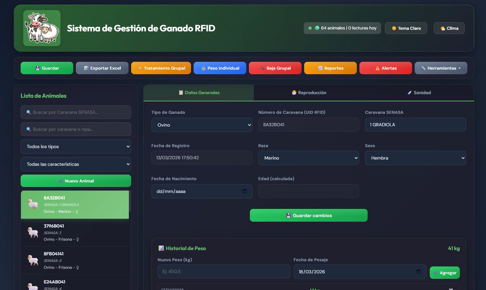Click the cow and sheep app logo

point(42,28)
